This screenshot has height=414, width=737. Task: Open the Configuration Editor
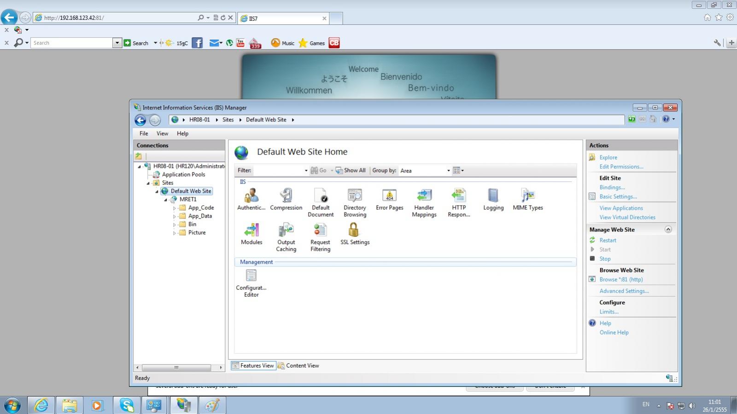251,283
